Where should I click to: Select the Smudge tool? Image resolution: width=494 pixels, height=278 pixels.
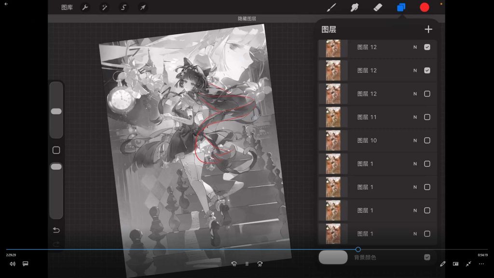click(355, 7)
